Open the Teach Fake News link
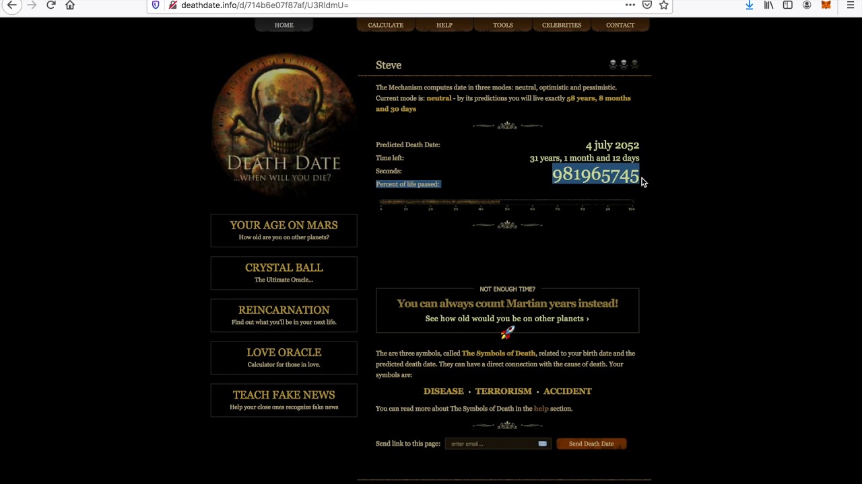Screen dimensions: 862x484 (x=284, y=399)
